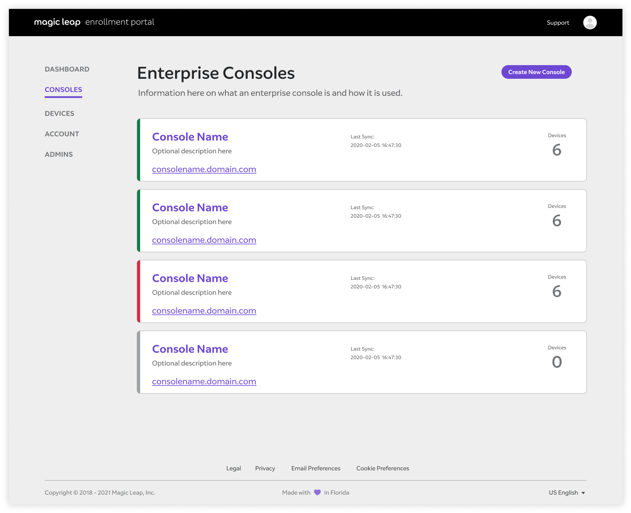Open the red-status console's domain link
This screenshot has height=513, width=631.
(x=204, y=311)
